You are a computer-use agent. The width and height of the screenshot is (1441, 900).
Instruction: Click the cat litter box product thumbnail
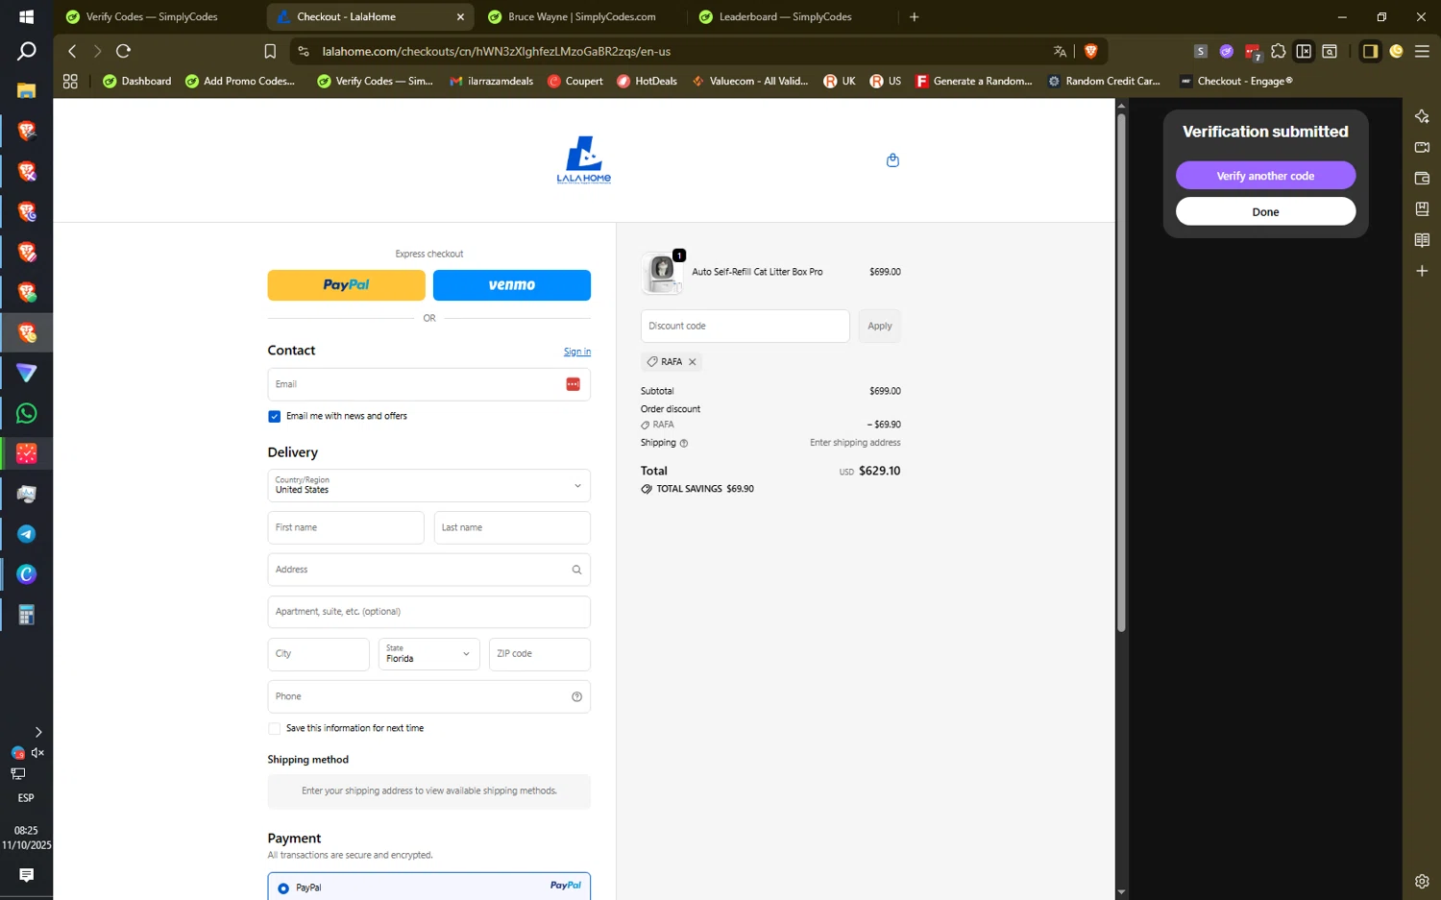click(x=662, y=273)
